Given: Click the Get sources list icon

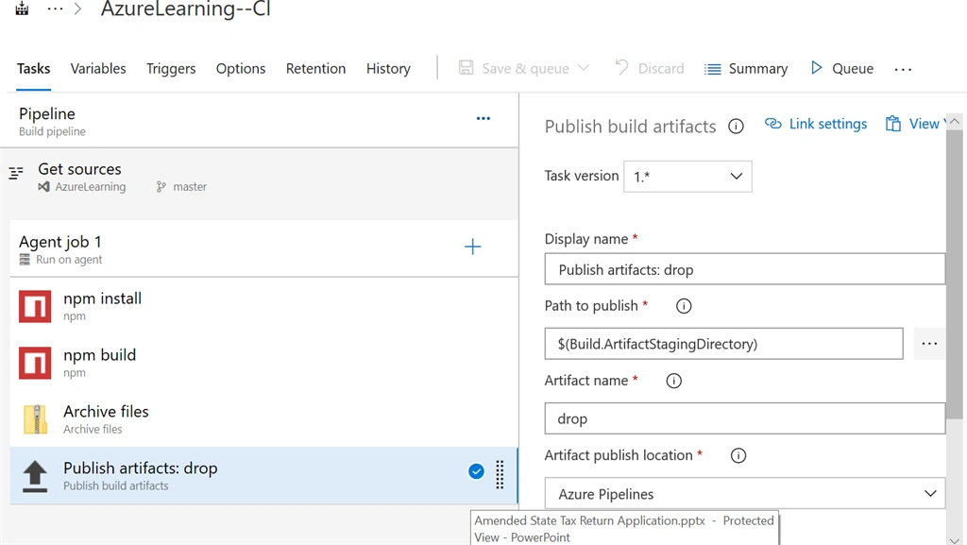Looking at the screenshot, I should [x=16, y=173].
